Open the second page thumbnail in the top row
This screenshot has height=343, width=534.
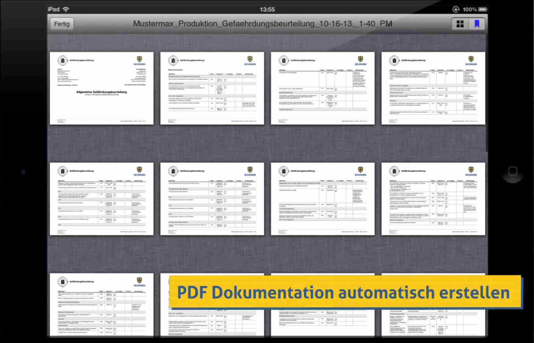coord(212,88)
